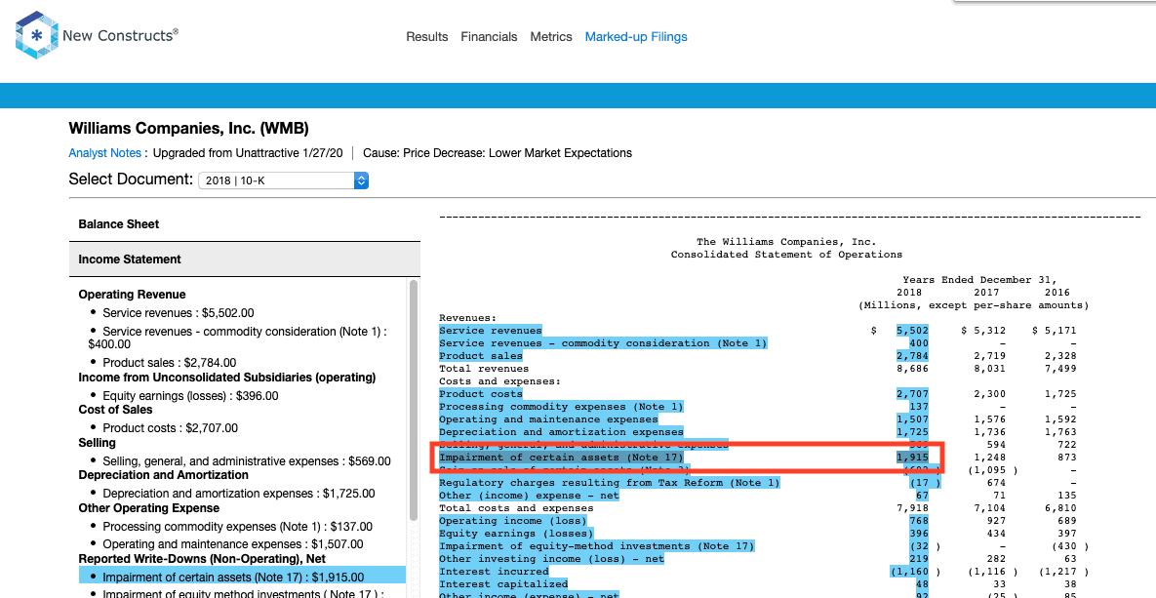The width and height of the screenshot is (1156, 598).
Task: Click Processing commodity expenses (Note 1) filing line
Action: pyautogui.click(x=561, y=406)
